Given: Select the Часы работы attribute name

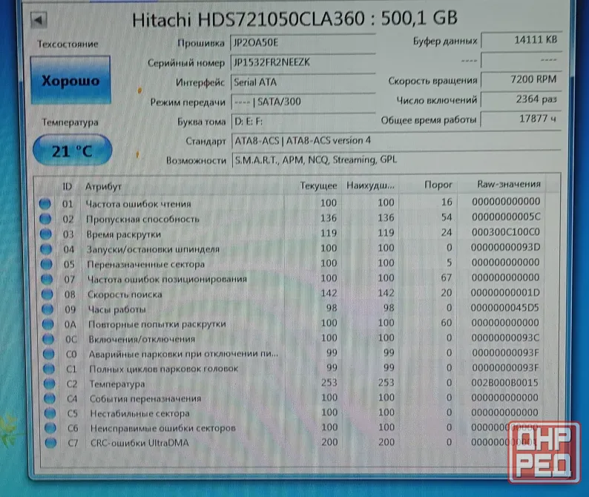Looking at the screenshot, I should (x=116, y=309).
